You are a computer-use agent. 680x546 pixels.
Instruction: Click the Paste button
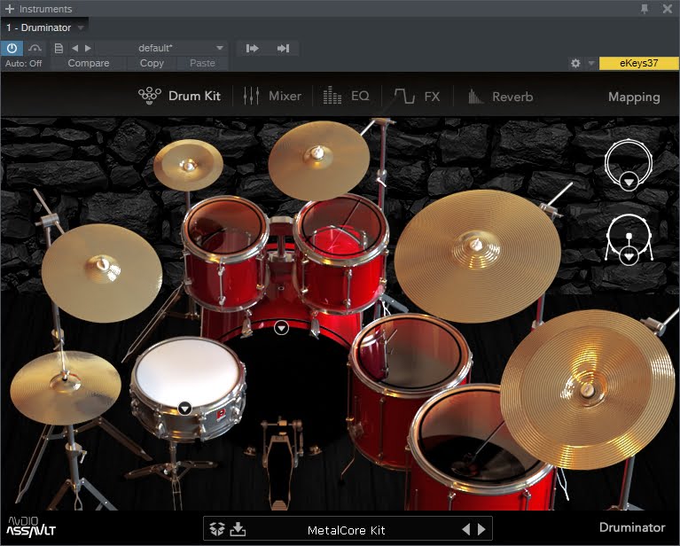click(202, 63)
